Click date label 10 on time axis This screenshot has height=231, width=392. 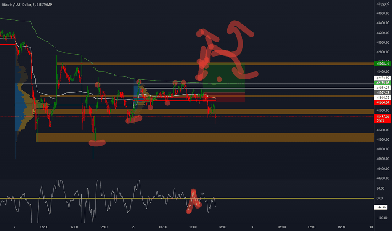(371, 227)
